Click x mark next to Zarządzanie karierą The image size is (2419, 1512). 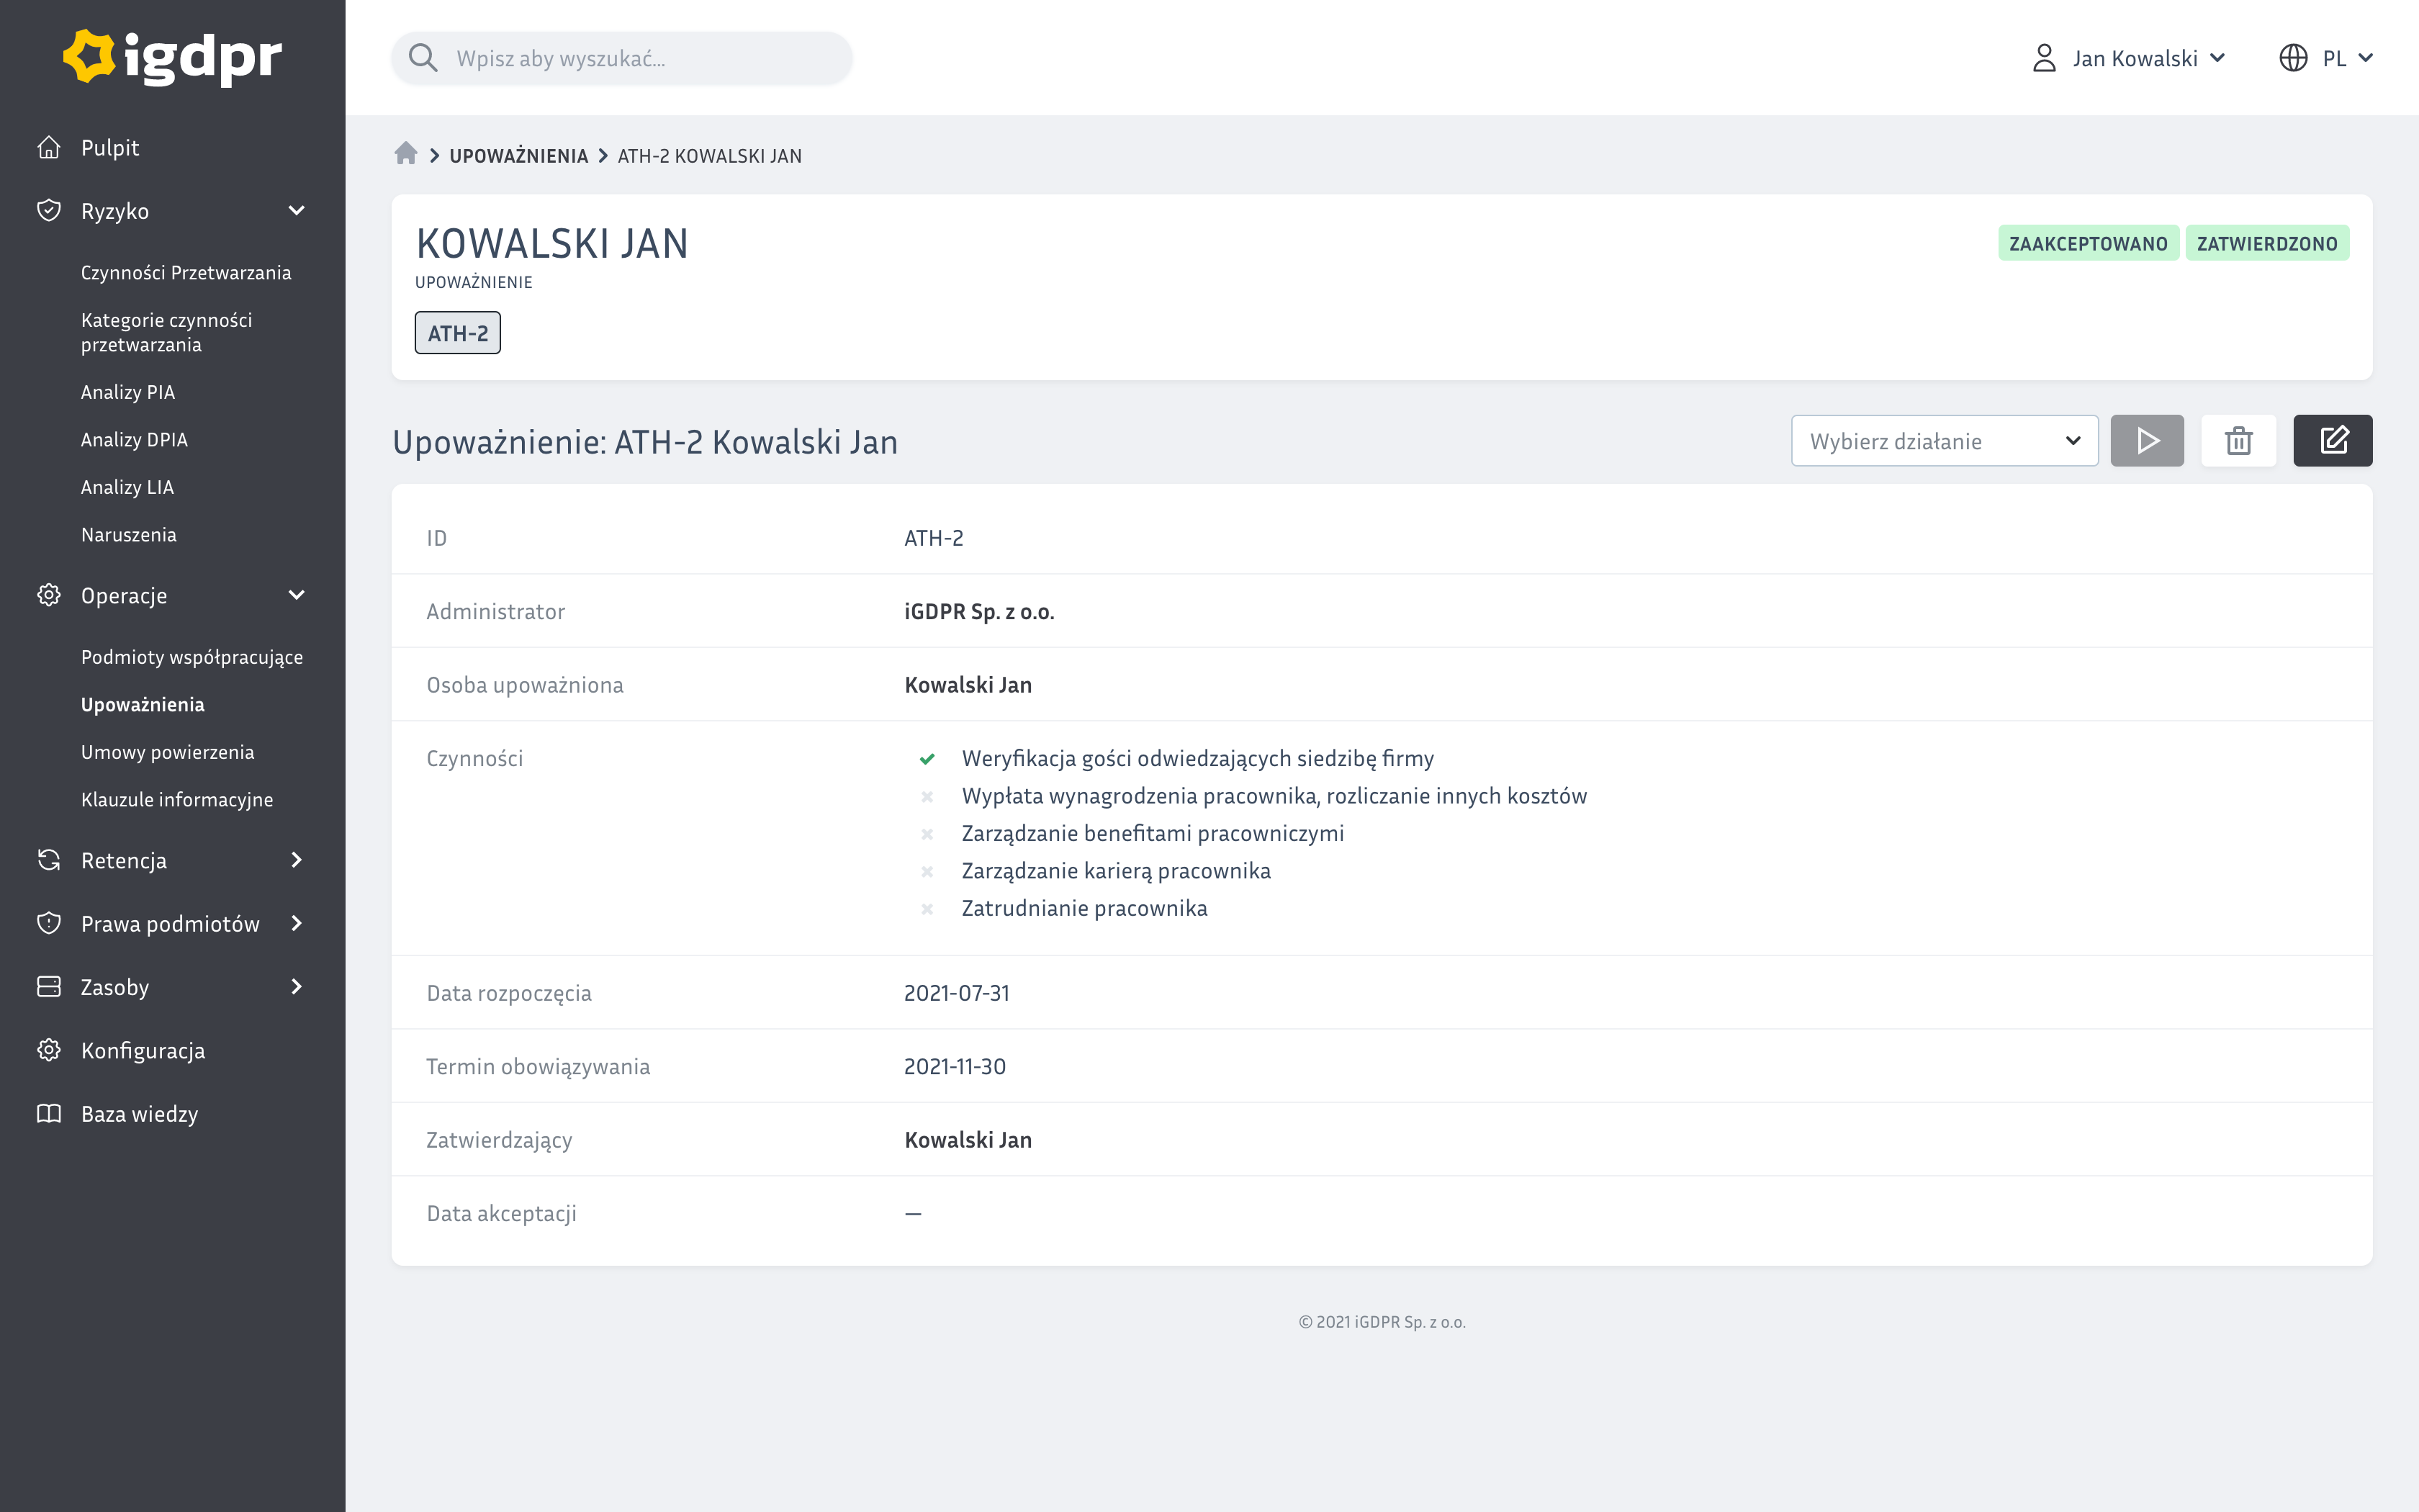(927, 872)
